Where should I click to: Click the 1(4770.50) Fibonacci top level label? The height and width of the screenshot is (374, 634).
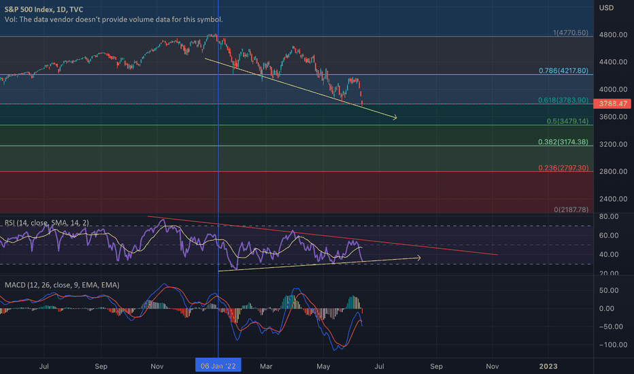click(x=570, y=32)
